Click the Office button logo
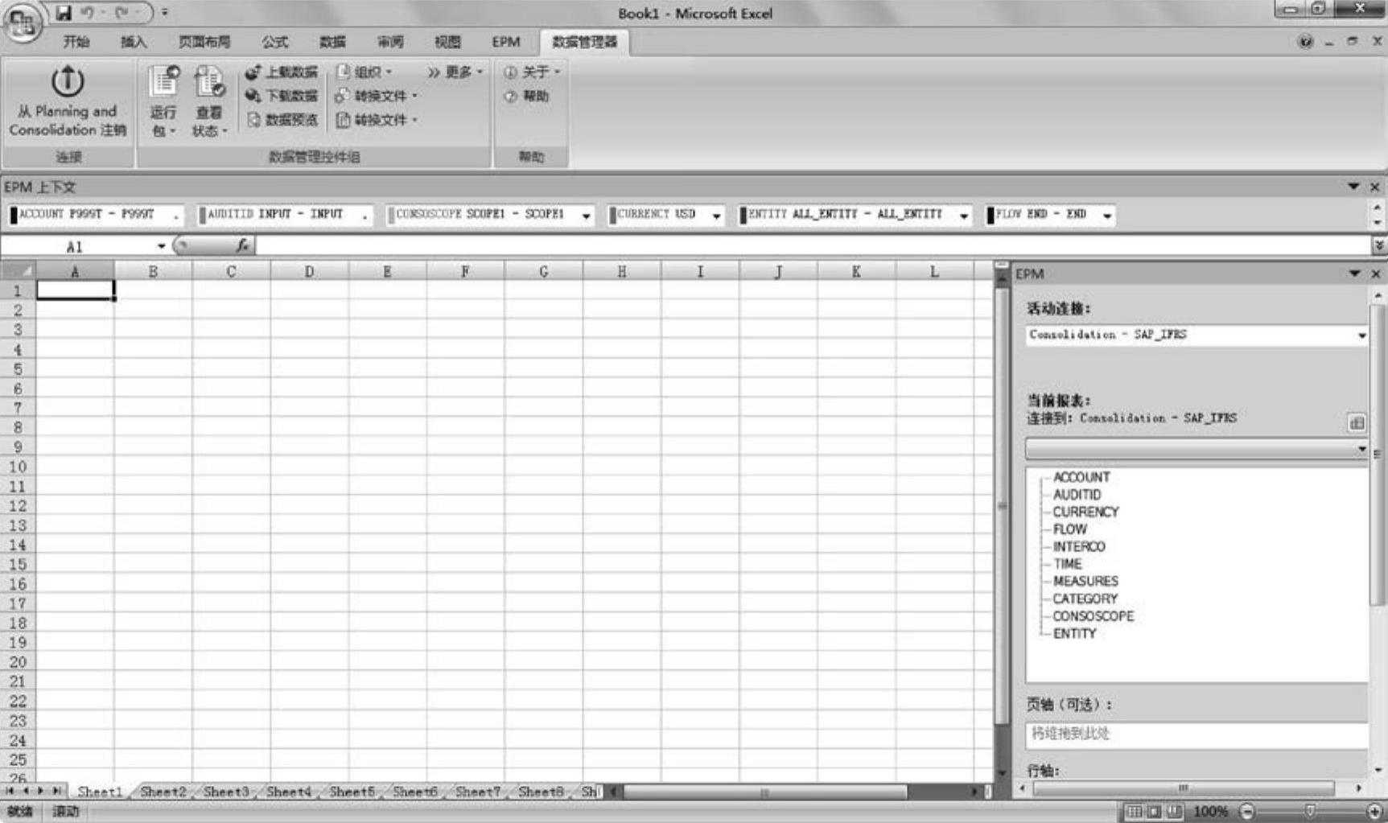Viewport: 1388px width, 823px height. [x=23, y=22]
